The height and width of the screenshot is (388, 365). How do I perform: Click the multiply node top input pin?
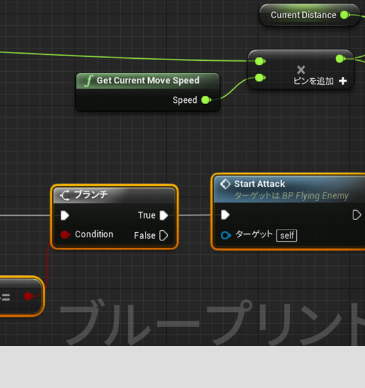pyautogui.click(x=260, y=61)
